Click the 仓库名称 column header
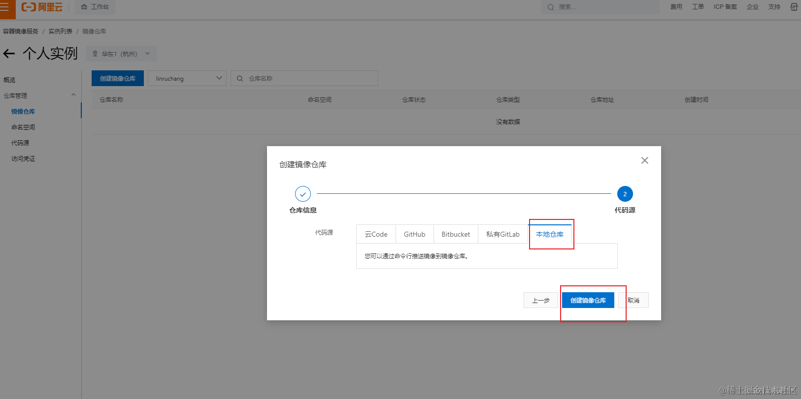The image size is (801, 399). (x=112, y=99)
